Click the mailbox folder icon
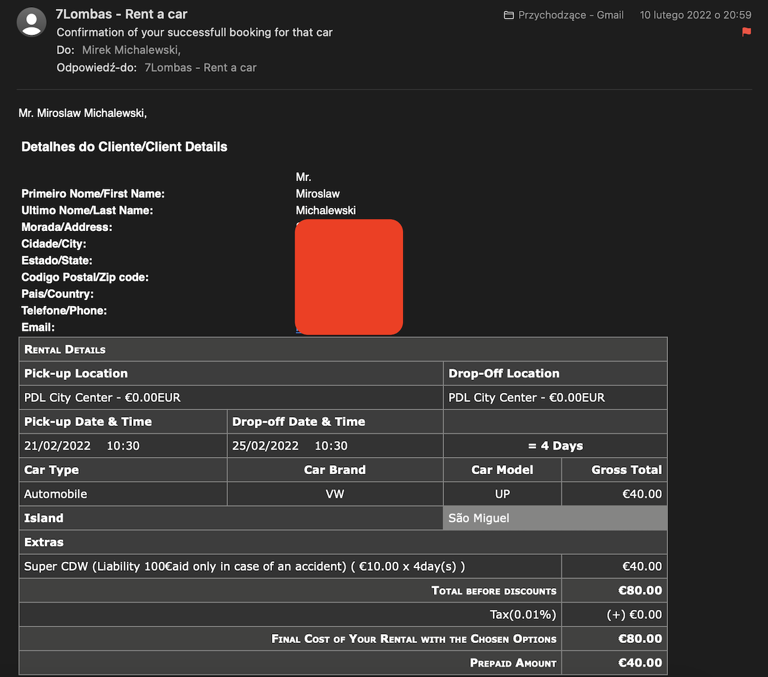The width and height of the screenshot is (768, 677). (x=509, y=15)
